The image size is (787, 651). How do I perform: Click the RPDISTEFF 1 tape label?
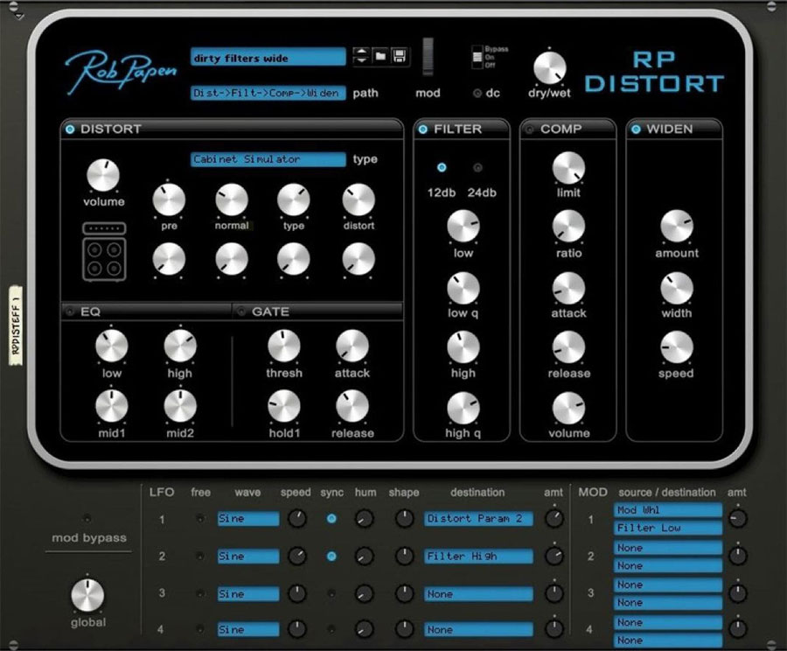point(16,325)
